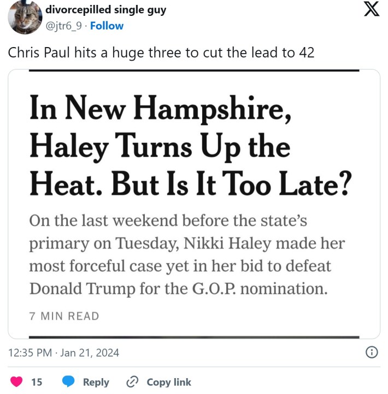388x394 pixels.
Task: Follow the user via the Follow link
Action: click(x=107, y=26)
